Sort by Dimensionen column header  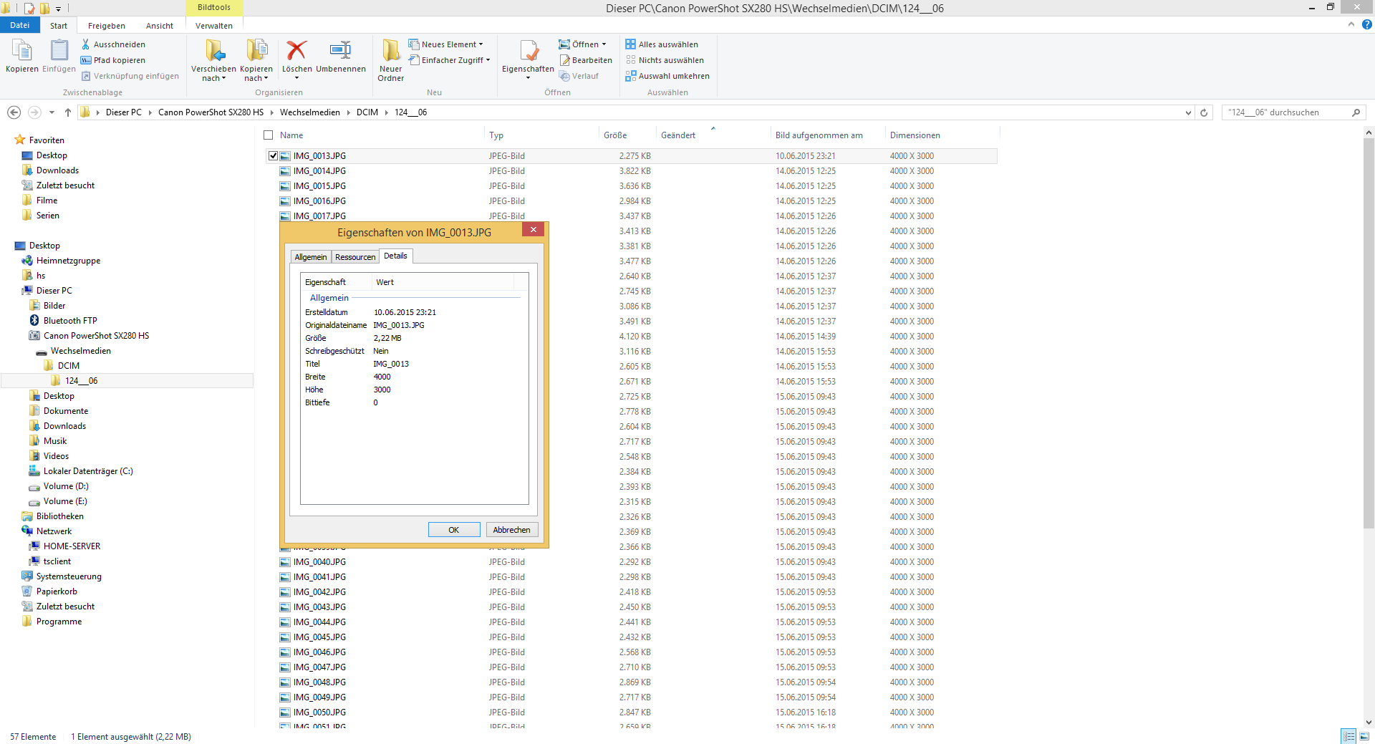coord(942,135)
